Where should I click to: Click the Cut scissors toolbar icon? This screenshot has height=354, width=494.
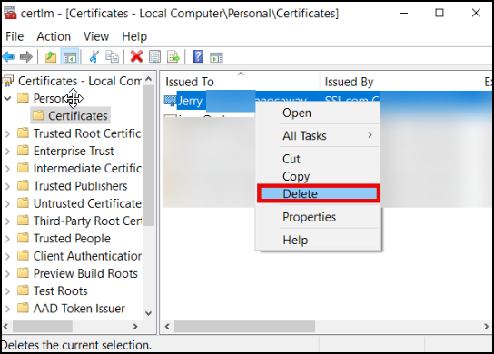pos(94,57)
